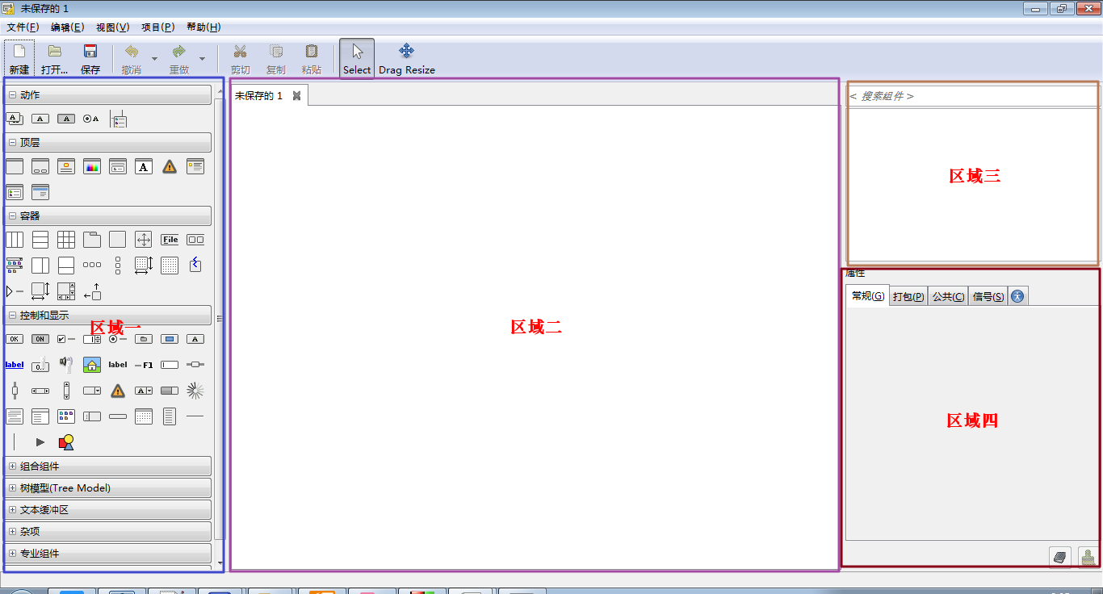Select the Icon View widget icon
1103x594 pixels.
coord(66,416)
